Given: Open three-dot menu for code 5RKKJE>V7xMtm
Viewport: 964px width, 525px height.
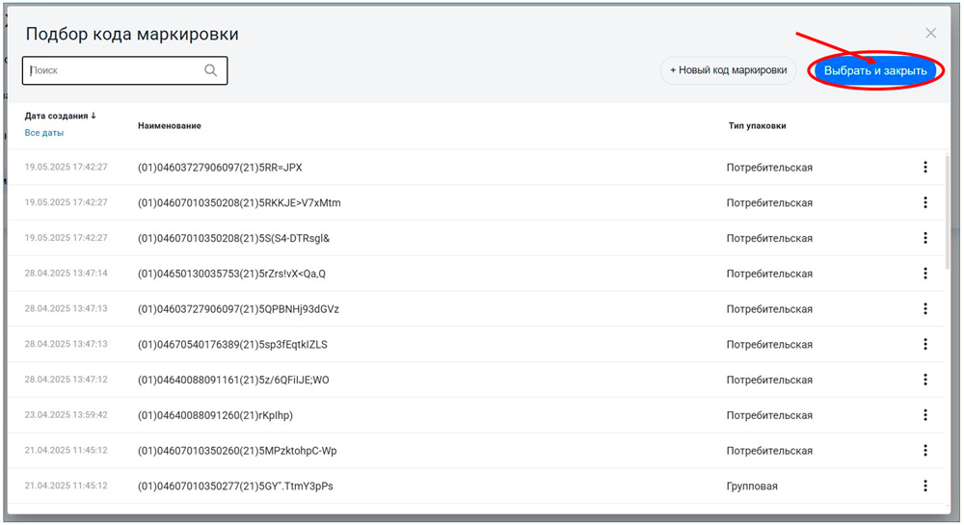Looking at the screenshot, I should tap(924, 203).
